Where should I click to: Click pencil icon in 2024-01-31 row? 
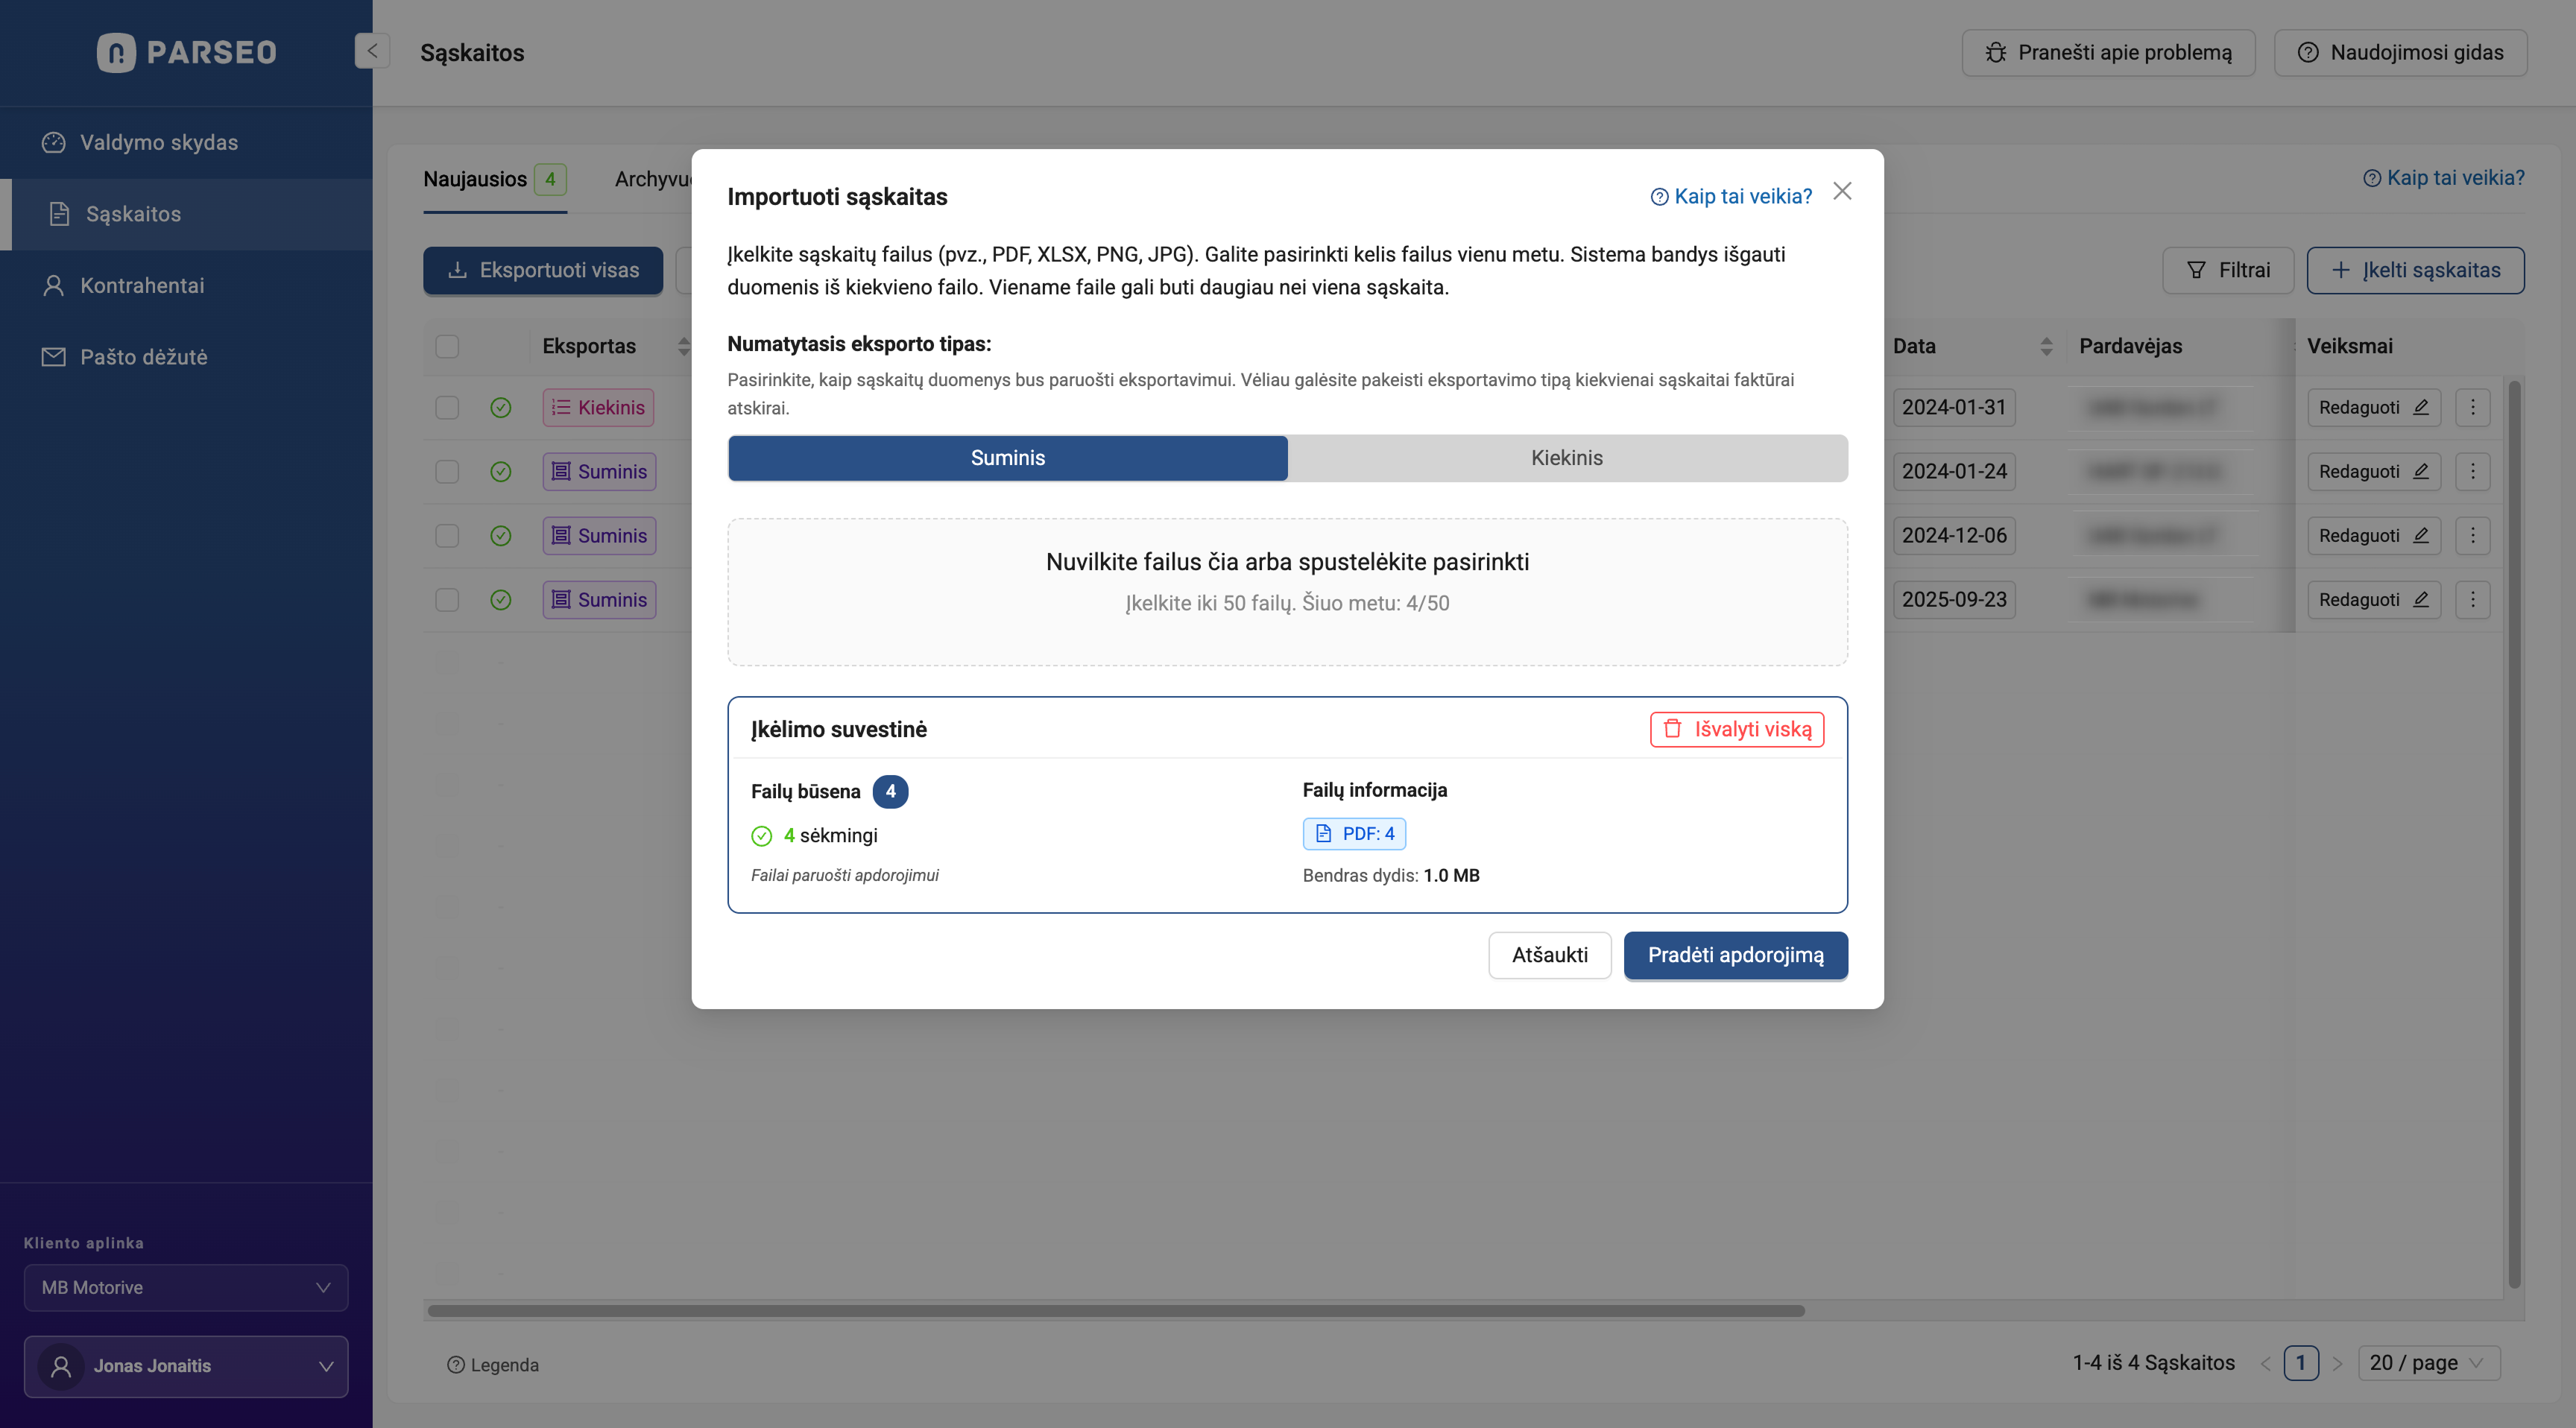(x=2420, y=407)
